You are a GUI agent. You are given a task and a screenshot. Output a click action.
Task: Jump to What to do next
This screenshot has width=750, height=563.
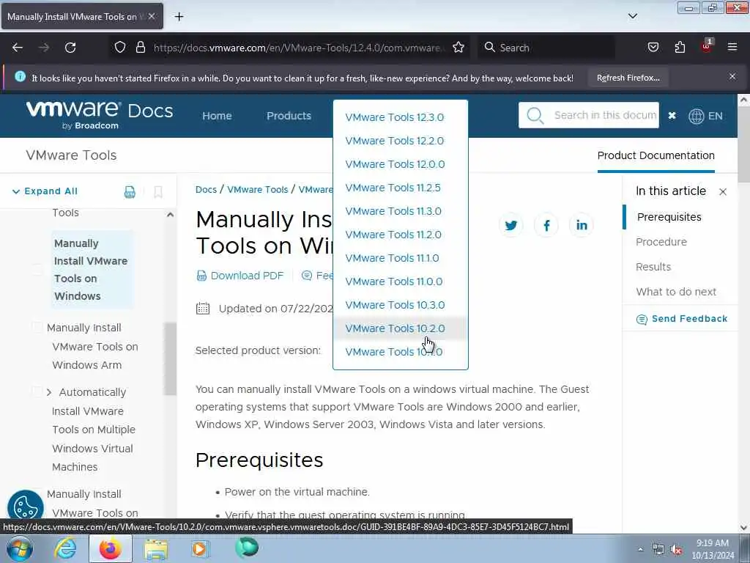(x=676, y=292)
